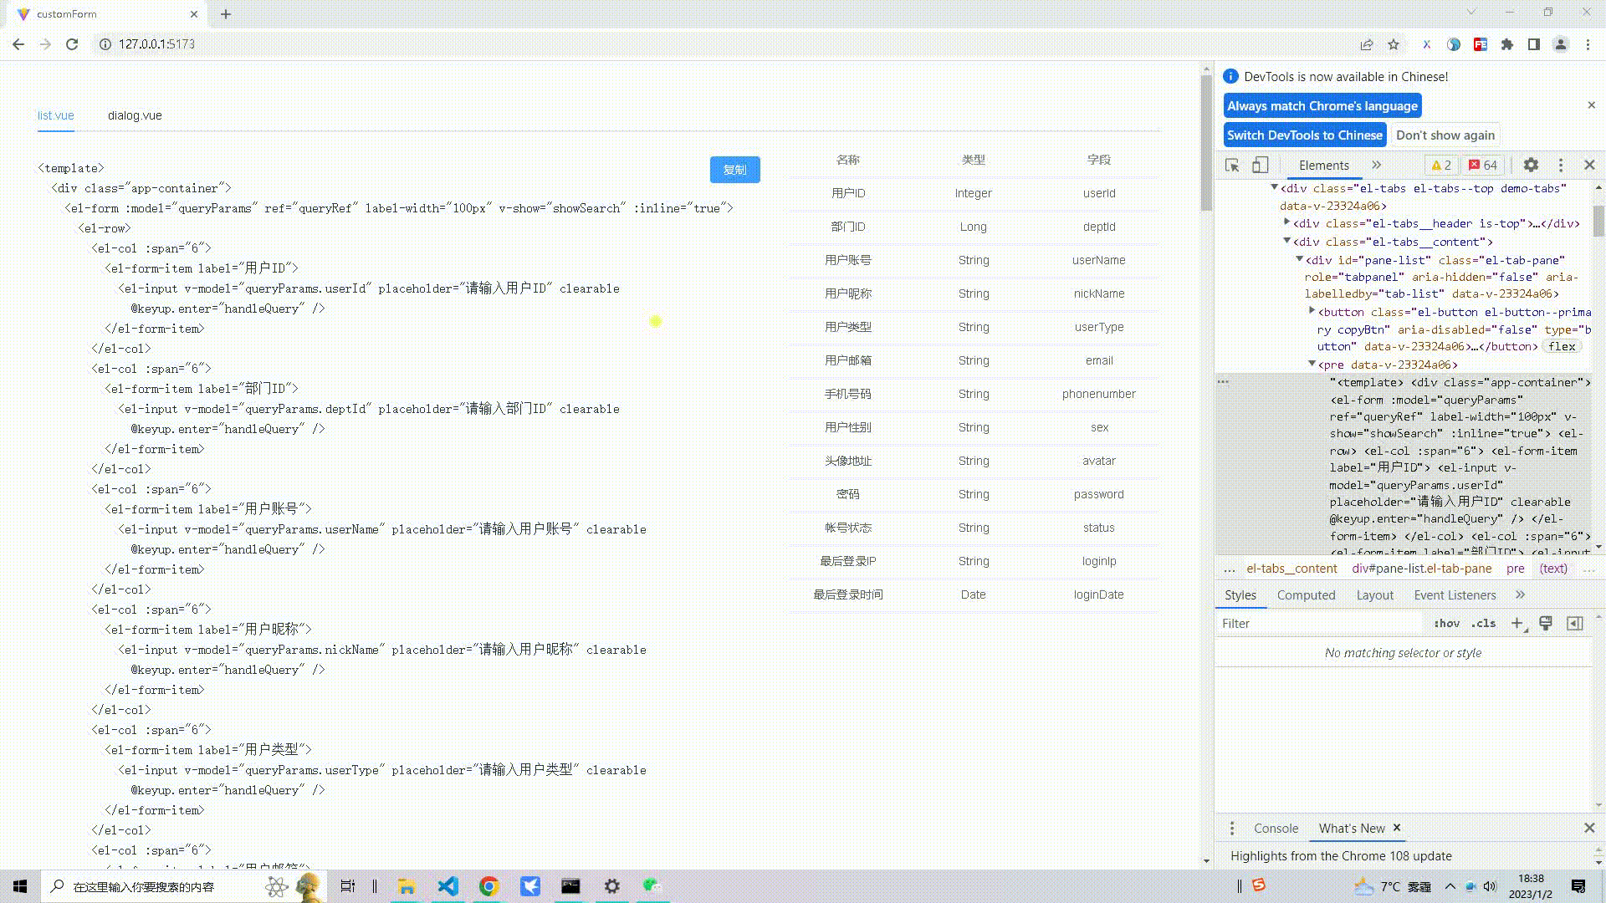This screenshot has width=1606, height=903.
Task: Open the Chrome extensions puzzle icon
Action: point(1507,44)
